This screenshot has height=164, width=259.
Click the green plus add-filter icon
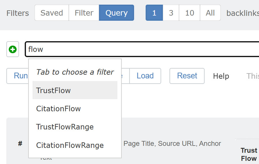pos(13,49)
